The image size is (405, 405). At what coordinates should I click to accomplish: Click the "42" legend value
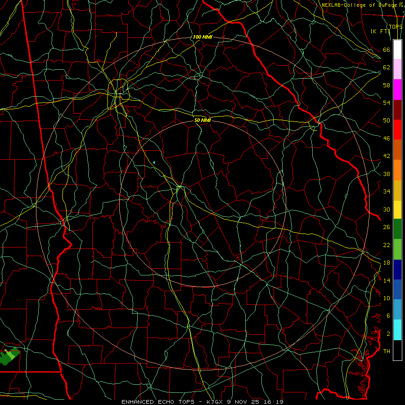[x=387, y=156]
